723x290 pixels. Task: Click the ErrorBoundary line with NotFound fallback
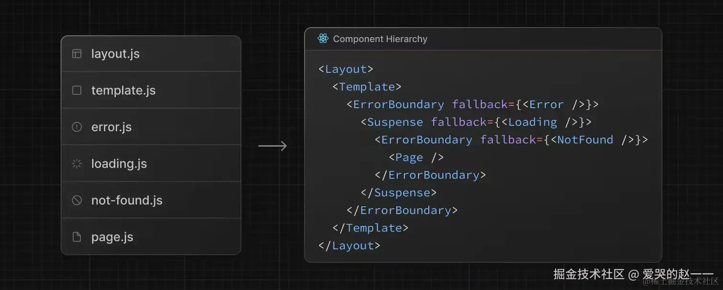point(511,140)
